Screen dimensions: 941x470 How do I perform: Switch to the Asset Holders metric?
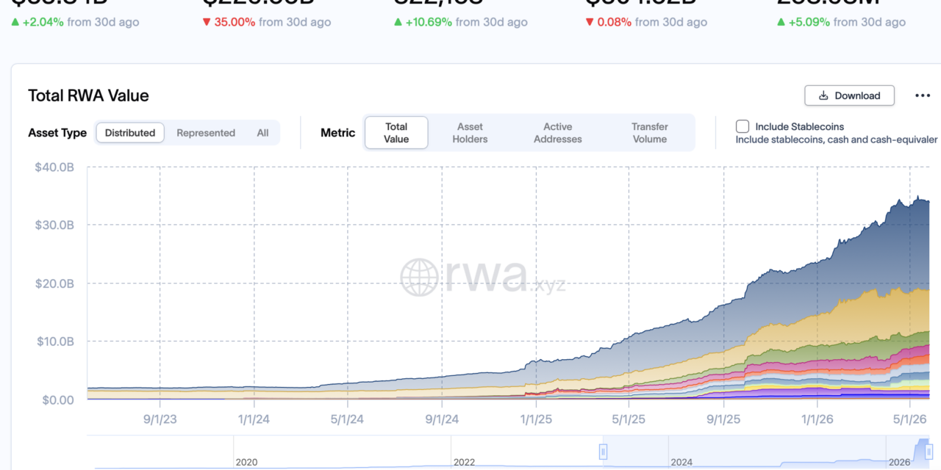470,133
